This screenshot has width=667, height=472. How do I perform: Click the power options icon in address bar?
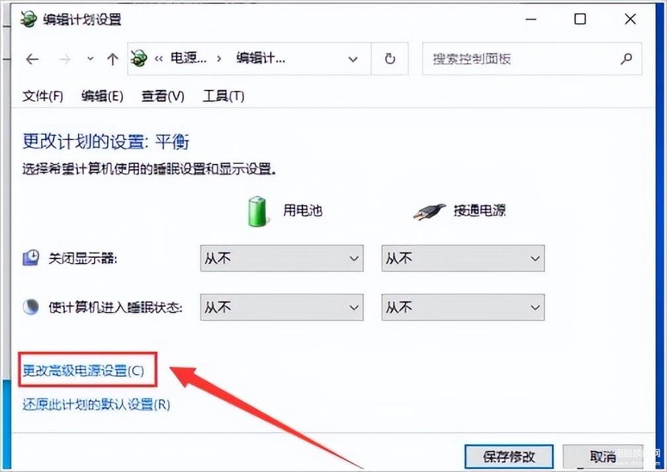click(139, 58)
